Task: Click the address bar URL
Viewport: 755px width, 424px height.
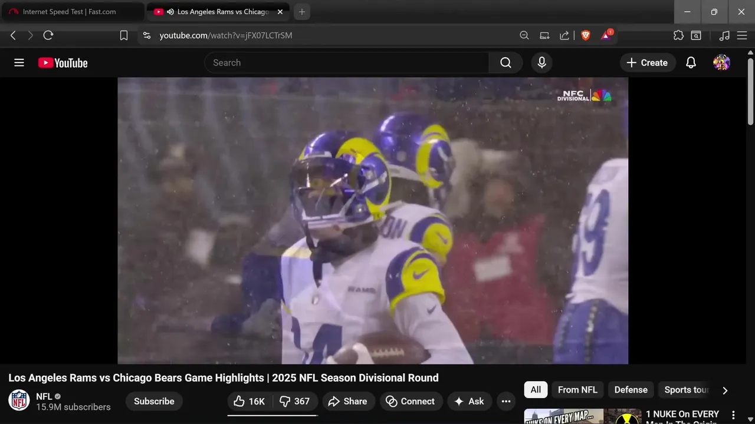Action: 226,35
